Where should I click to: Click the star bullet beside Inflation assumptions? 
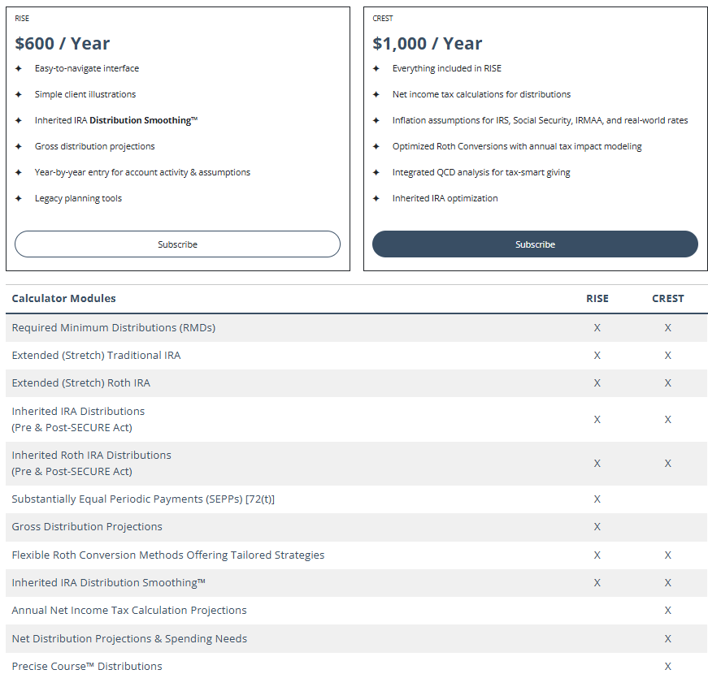coord(376,120)
